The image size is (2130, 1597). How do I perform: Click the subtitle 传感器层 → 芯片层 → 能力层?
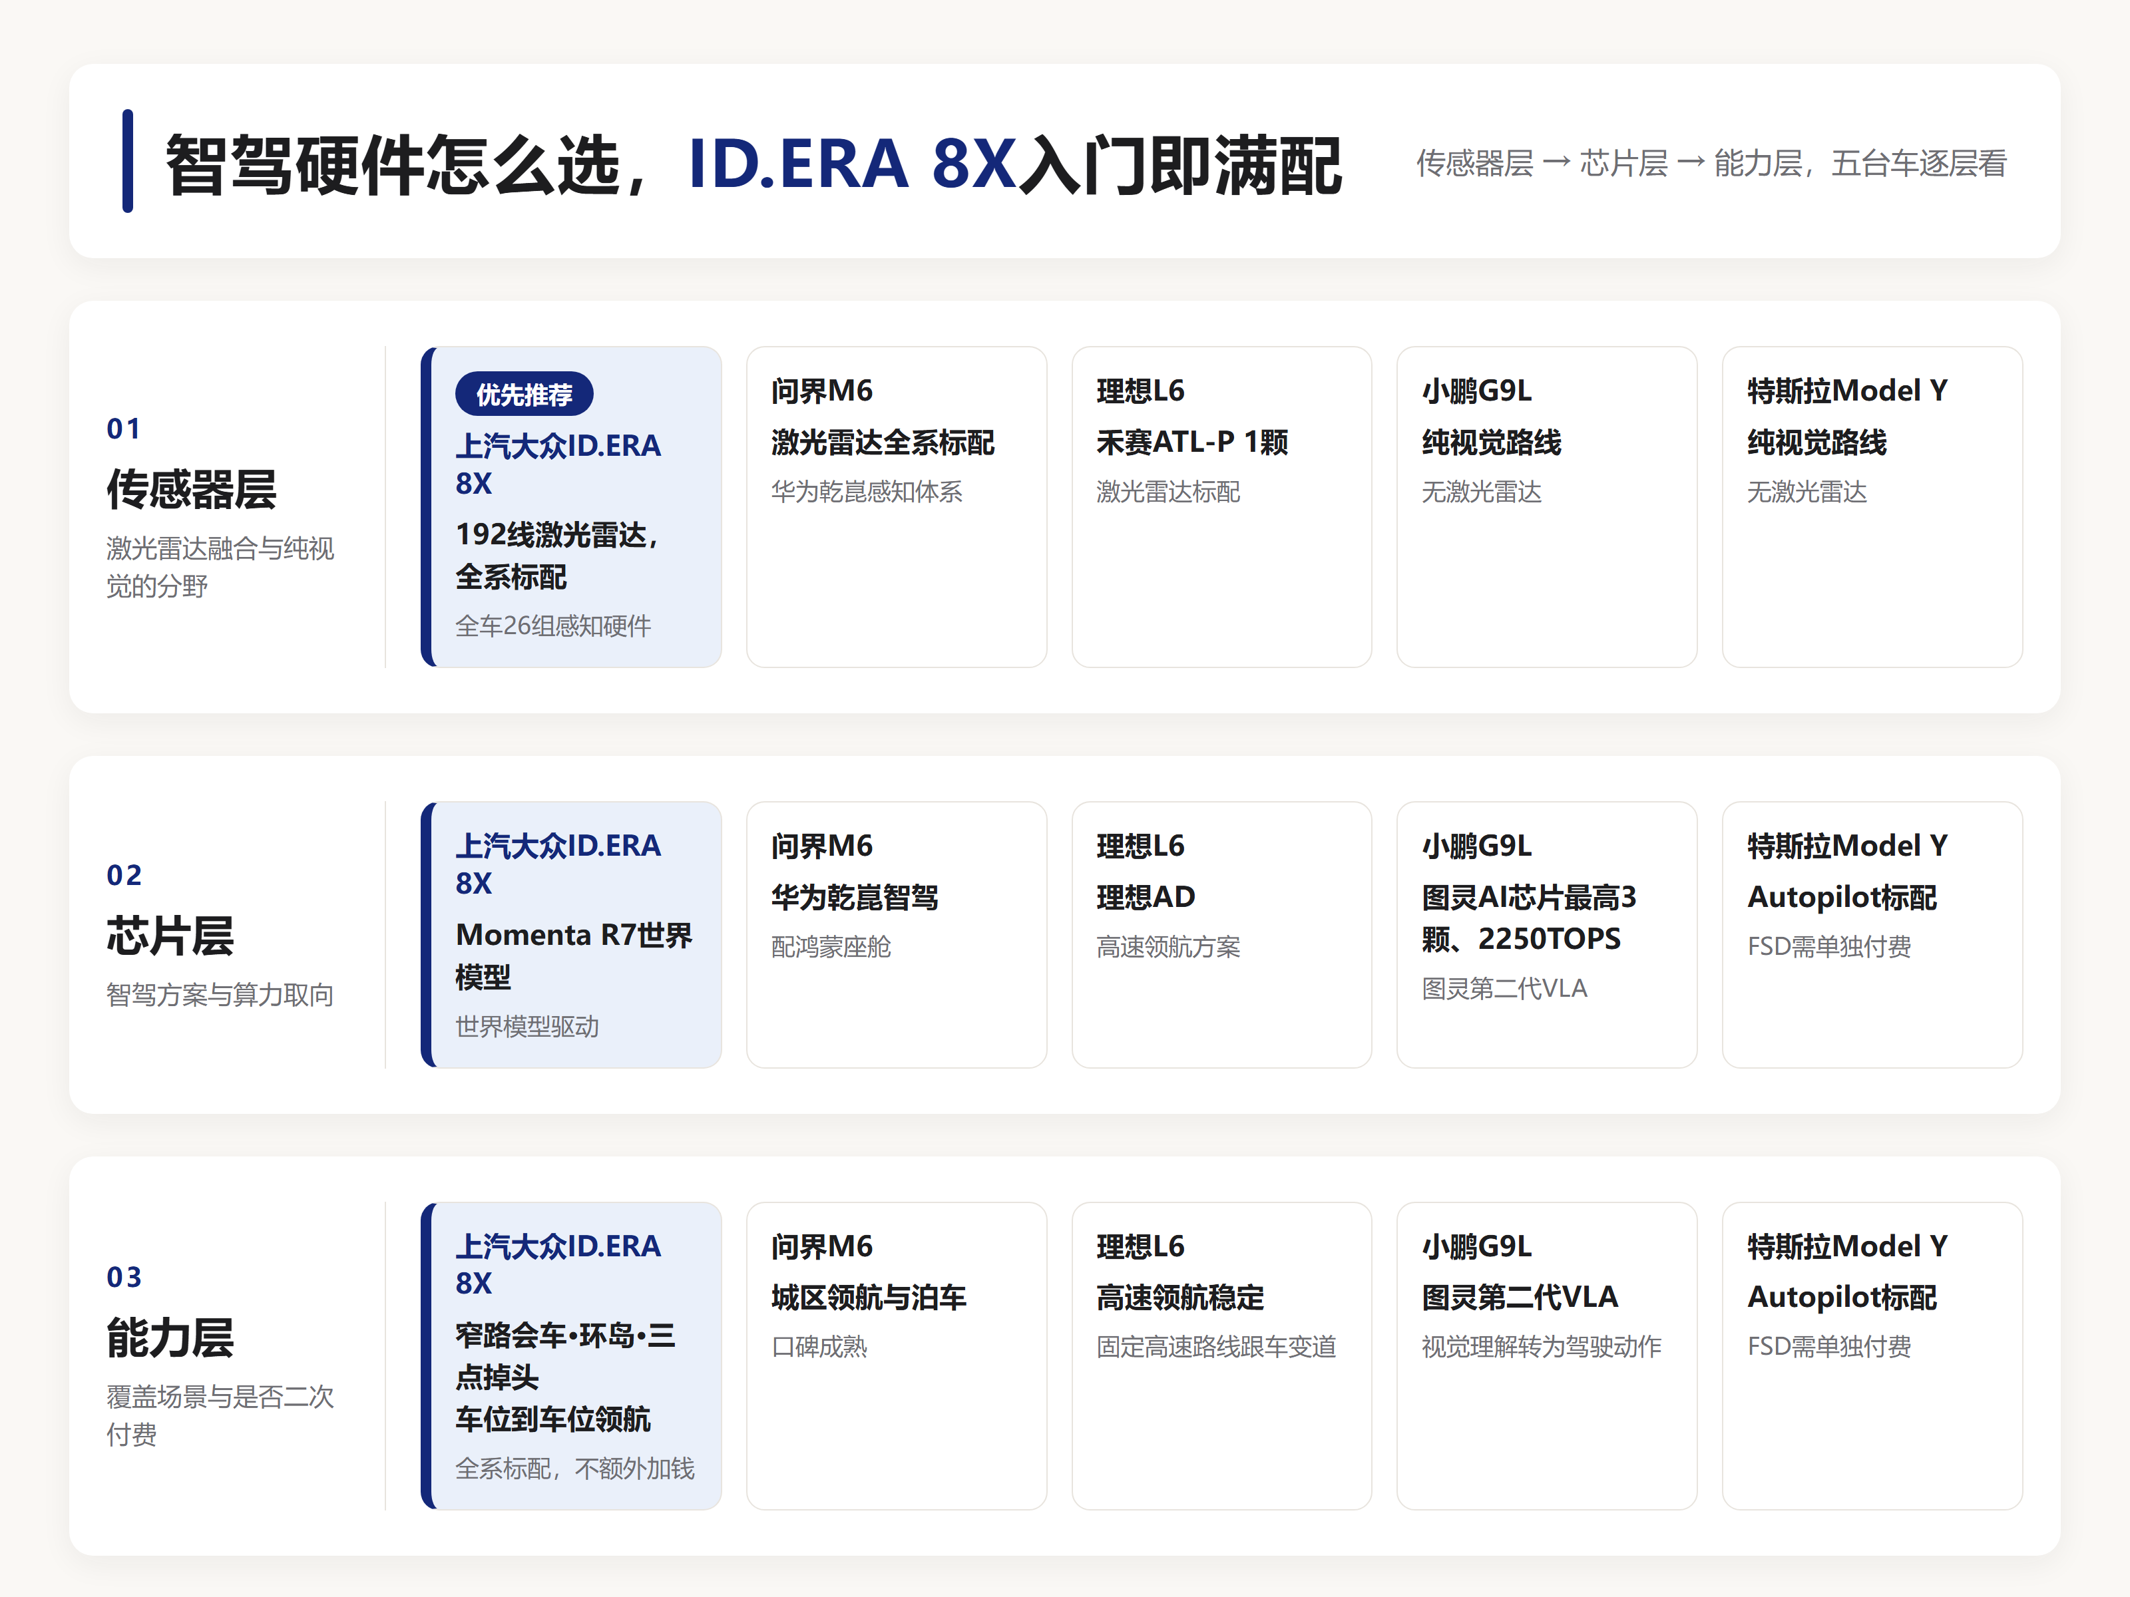(1710, 162)
